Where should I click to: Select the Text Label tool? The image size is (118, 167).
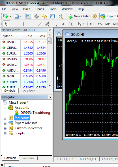point(71,24)
